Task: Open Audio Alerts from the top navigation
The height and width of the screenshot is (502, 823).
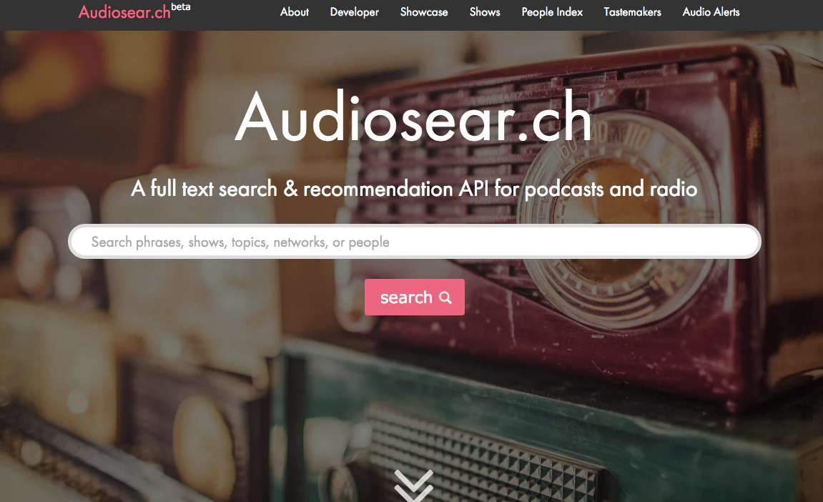Action: pyautogui.click(x=711, y=12)
